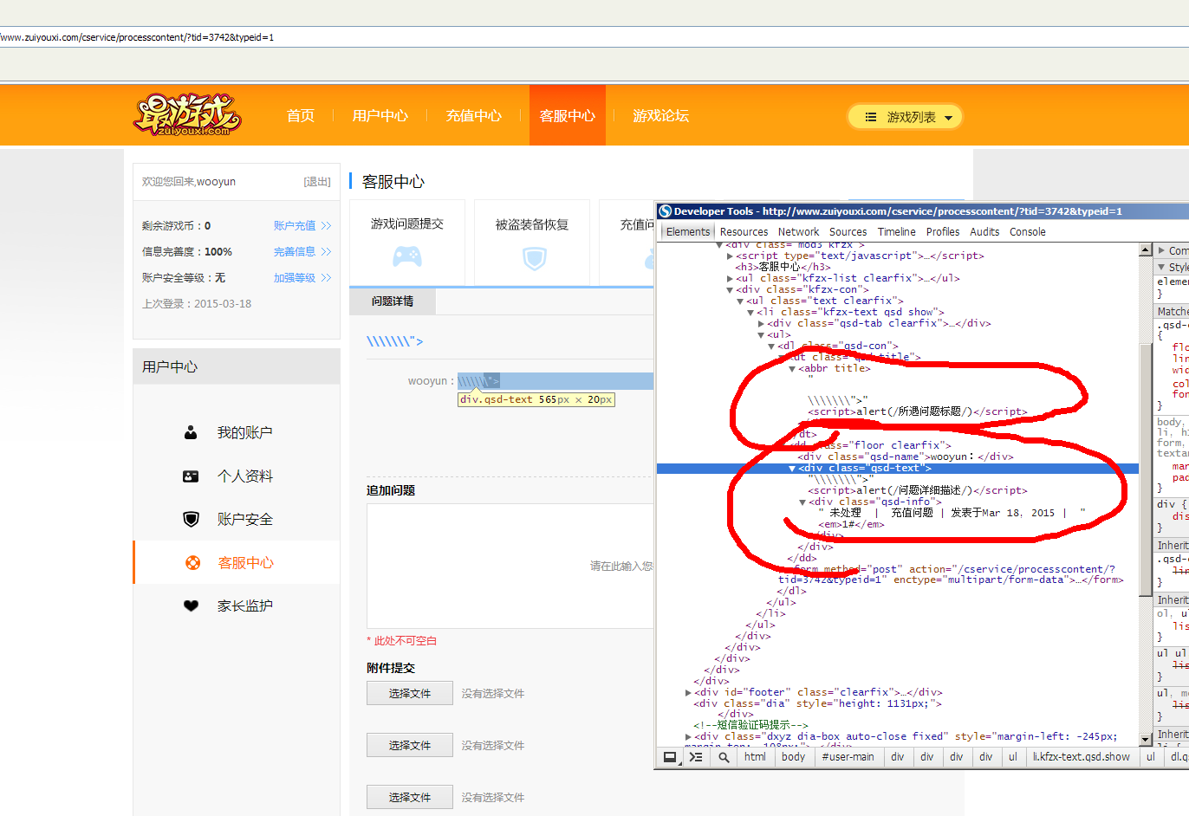Click the 加强等级 link

(x=295, y=278)
